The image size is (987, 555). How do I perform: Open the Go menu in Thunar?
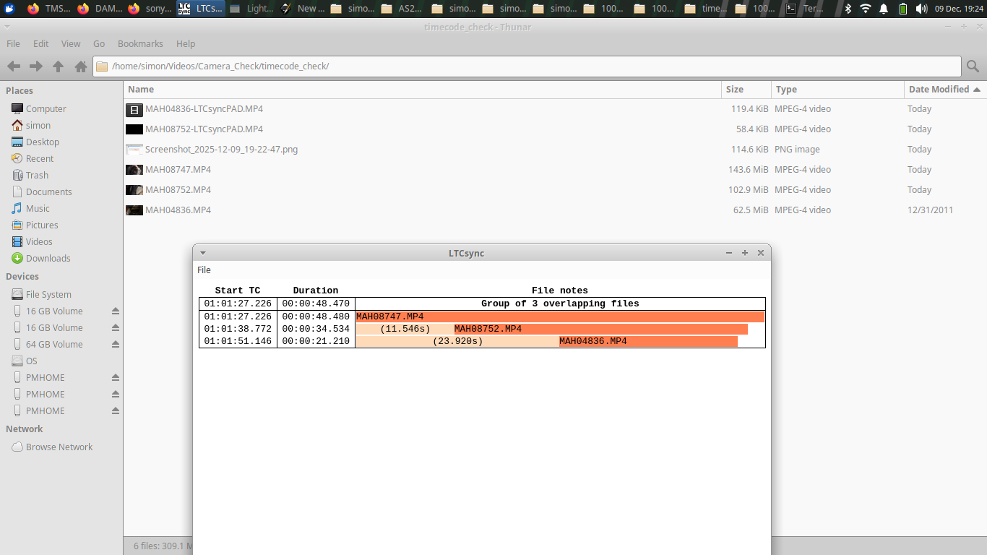pos(99,43)
